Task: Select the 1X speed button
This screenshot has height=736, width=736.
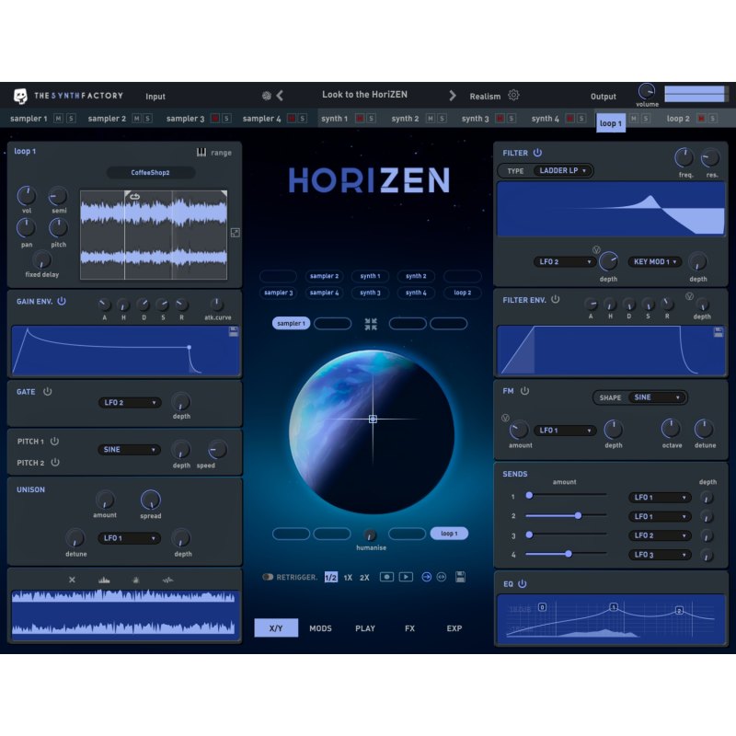Action: [348, 578]
